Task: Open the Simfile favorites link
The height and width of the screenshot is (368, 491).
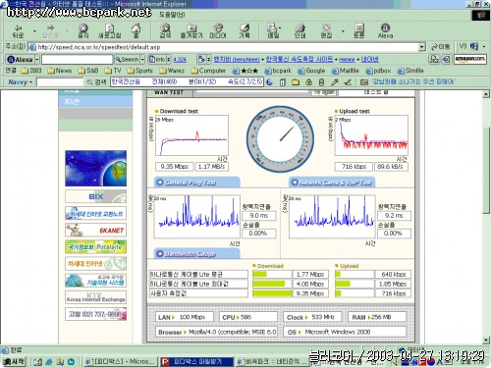Action: point(410,71)
